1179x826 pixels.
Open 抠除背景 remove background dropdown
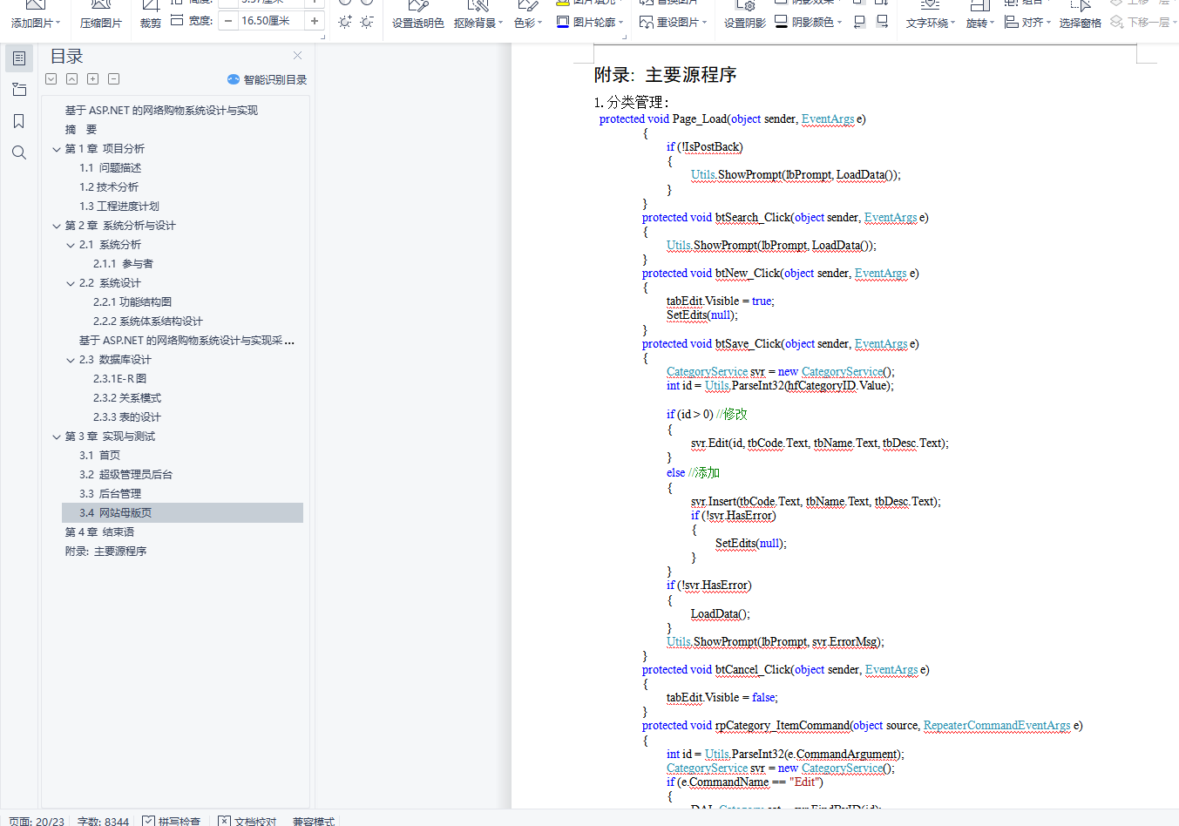[478, 16]
